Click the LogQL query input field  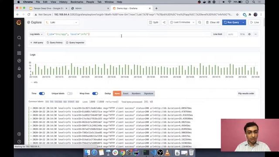pyautogui.click(x=128, y=34)
